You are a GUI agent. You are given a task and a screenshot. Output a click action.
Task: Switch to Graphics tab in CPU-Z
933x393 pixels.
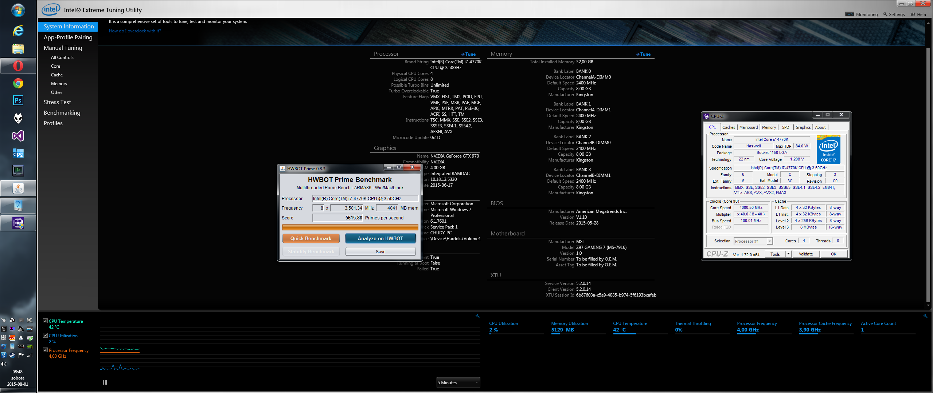click(x=803, y=127)
